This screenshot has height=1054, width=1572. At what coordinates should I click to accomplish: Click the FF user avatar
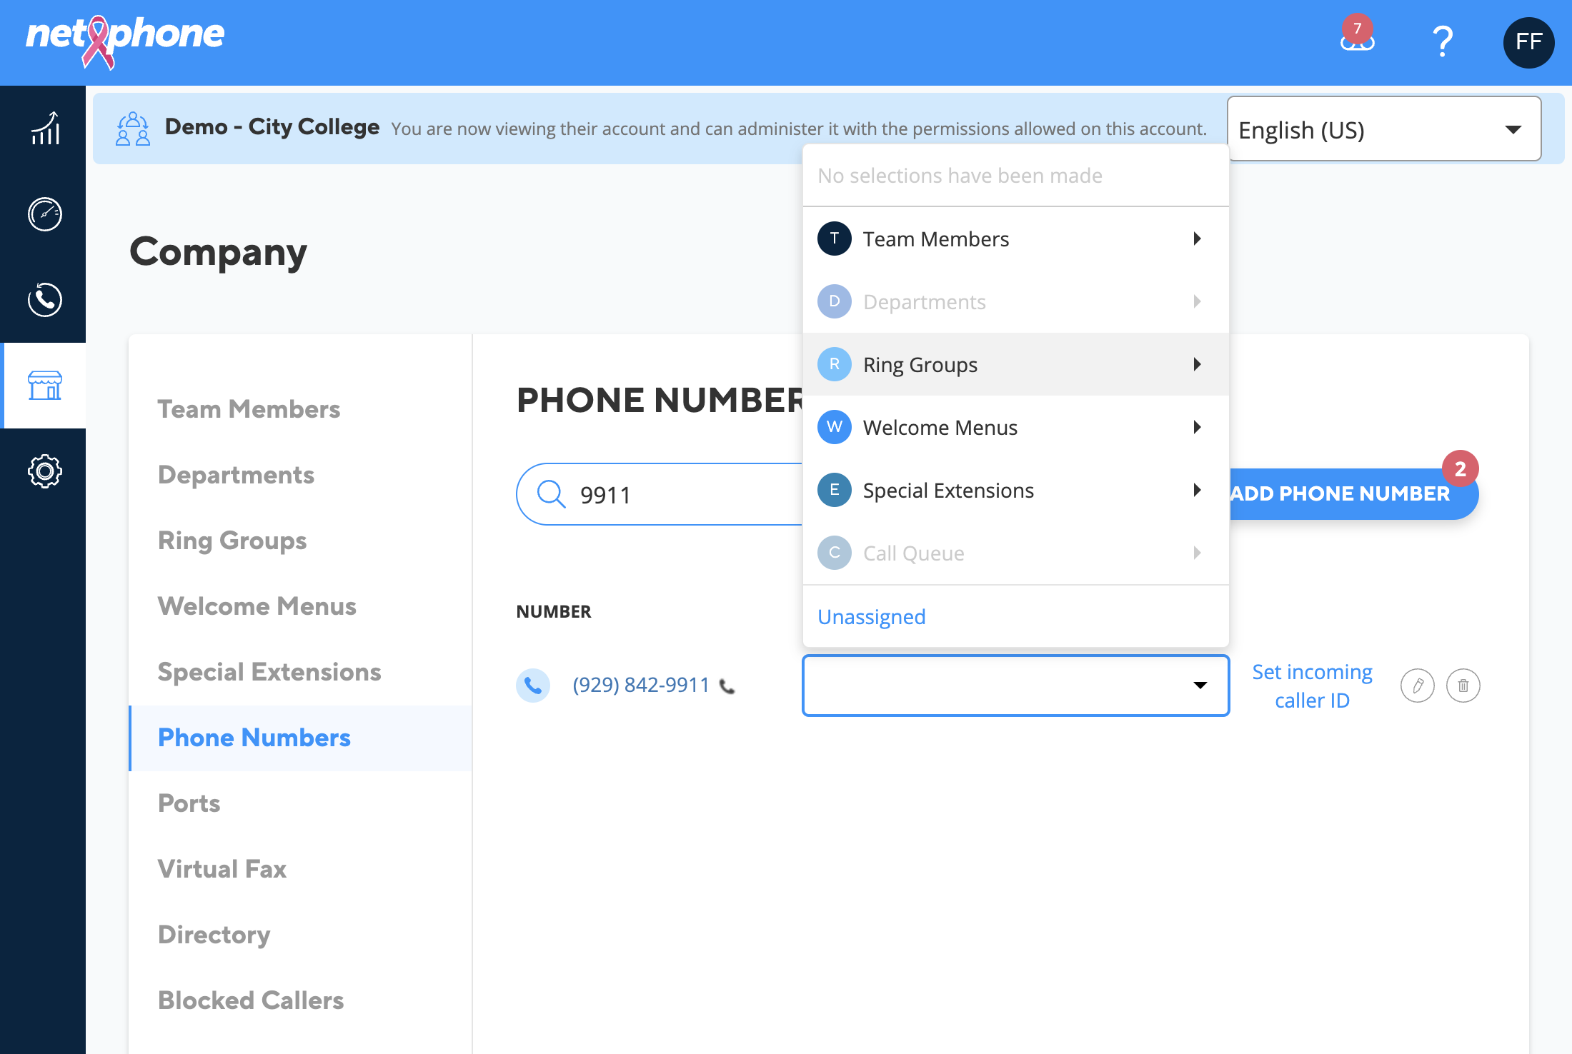click(x=1528, y=42)
